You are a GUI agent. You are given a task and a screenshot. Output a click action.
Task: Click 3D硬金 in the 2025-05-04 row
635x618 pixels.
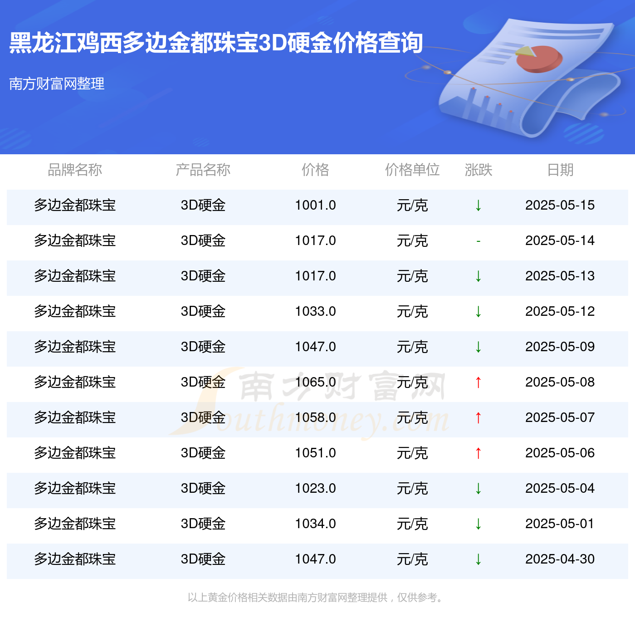point(203,488)
